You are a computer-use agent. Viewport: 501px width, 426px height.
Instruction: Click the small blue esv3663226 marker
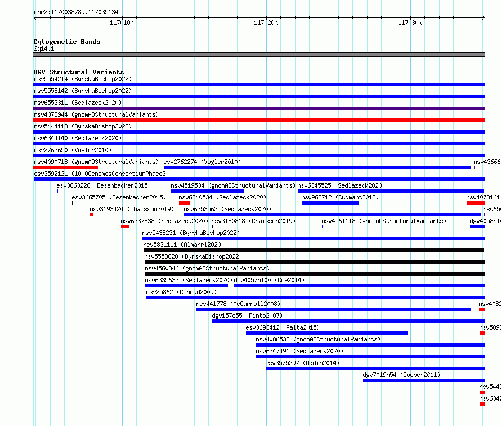point(57,191)
